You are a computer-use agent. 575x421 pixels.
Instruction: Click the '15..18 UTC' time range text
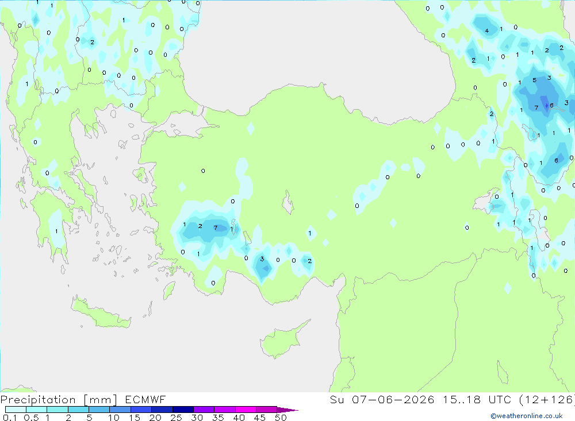[477, 399]
